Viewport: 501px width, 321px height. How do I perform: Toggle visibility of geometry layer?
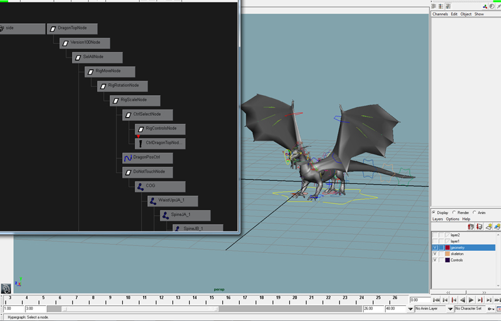point(435,248)
